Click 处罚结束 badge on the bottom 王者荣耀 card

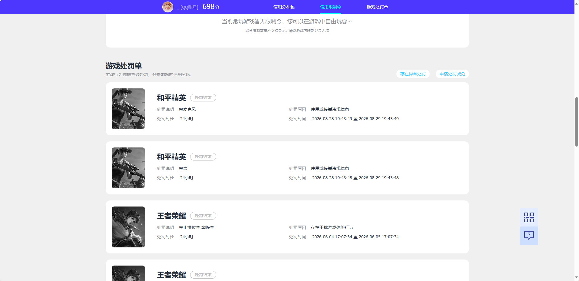(203, 275)
